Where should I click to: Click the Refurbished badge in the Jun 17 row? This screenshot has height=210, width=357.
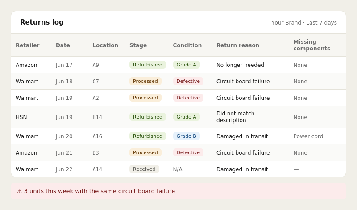coord(148,65)
